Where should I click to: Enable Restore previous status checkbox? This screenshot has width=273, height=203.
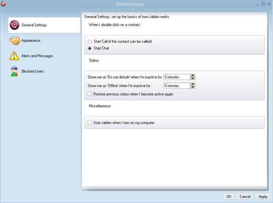point(90,94)
